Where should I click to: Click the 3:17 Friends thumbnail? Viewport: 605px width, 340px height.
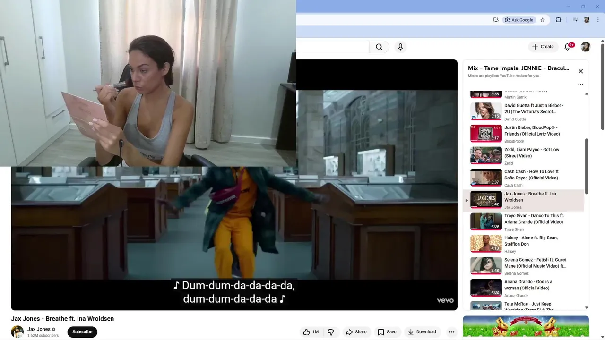[486, 134]
